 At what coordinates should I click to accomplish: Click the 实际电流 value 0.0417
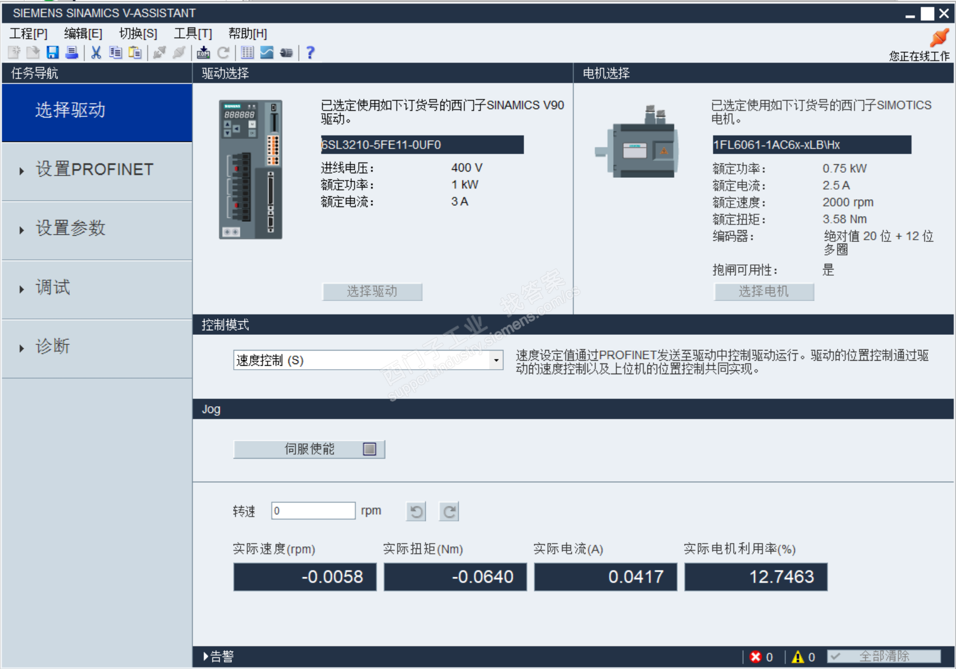(606, 577)
